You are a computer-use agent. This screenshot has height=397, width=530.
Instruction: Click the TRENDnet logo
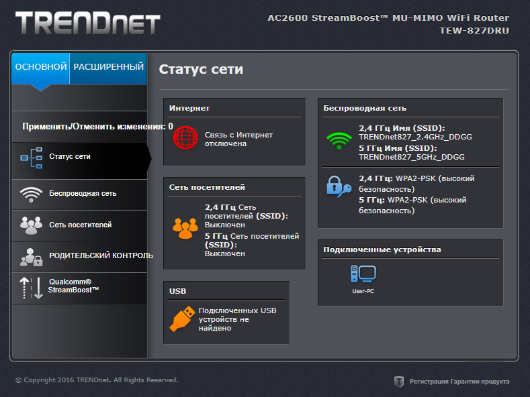click(88, 23)
